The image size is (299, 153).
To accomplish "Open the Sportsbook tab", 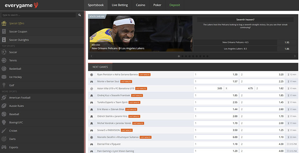I will 96,5.
